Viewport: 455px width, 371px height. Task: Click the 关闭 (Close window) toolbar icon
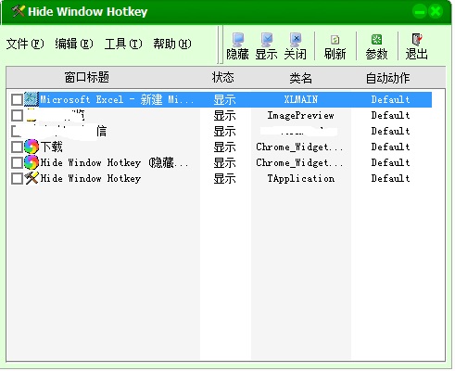(296, 46)
